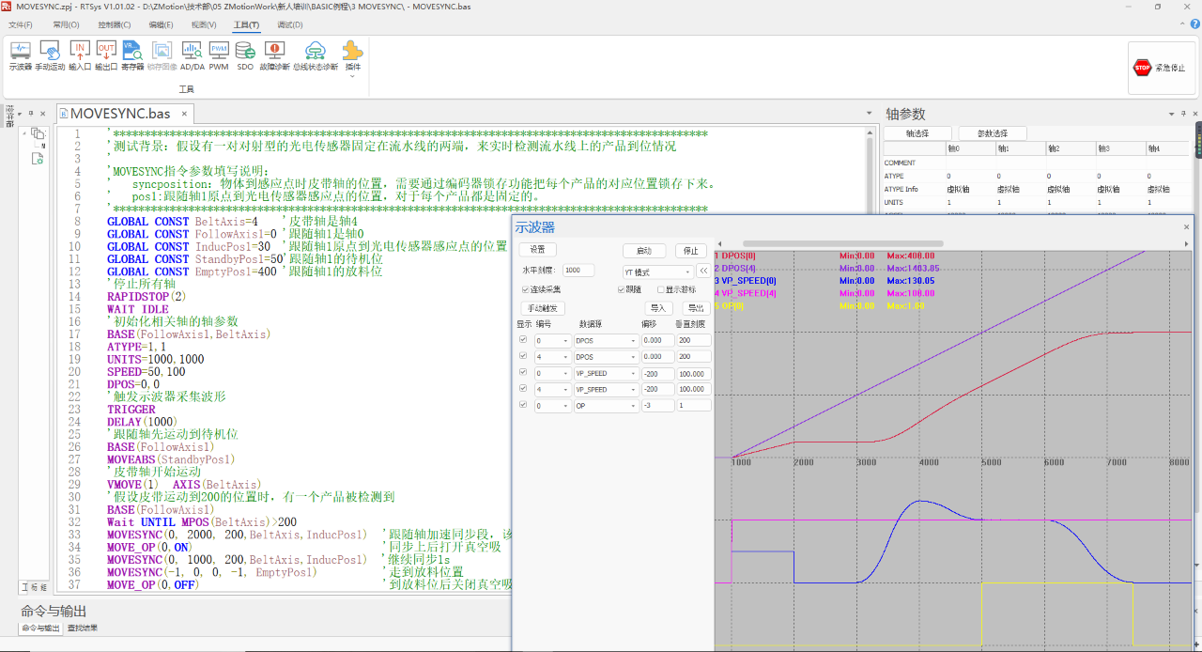
Task: Click the vertical scale field of OP row
Action: (x=693, y=406)
